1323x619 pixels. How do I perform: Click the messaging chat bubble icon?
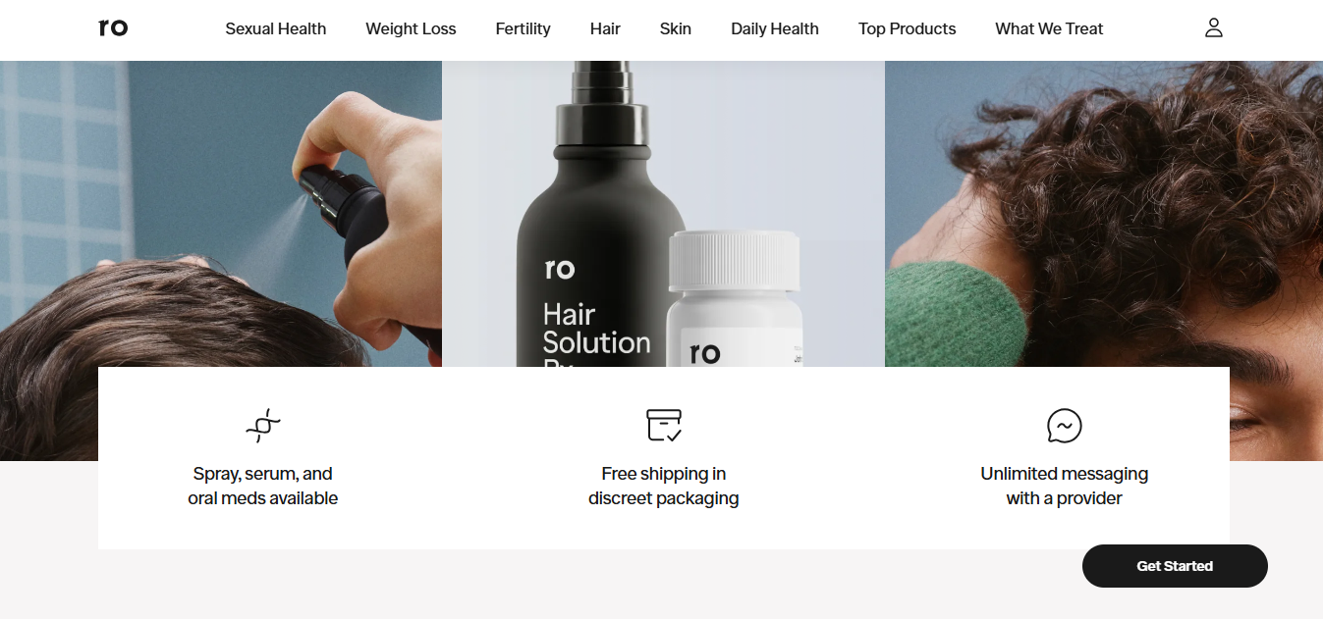[1065, 426]
